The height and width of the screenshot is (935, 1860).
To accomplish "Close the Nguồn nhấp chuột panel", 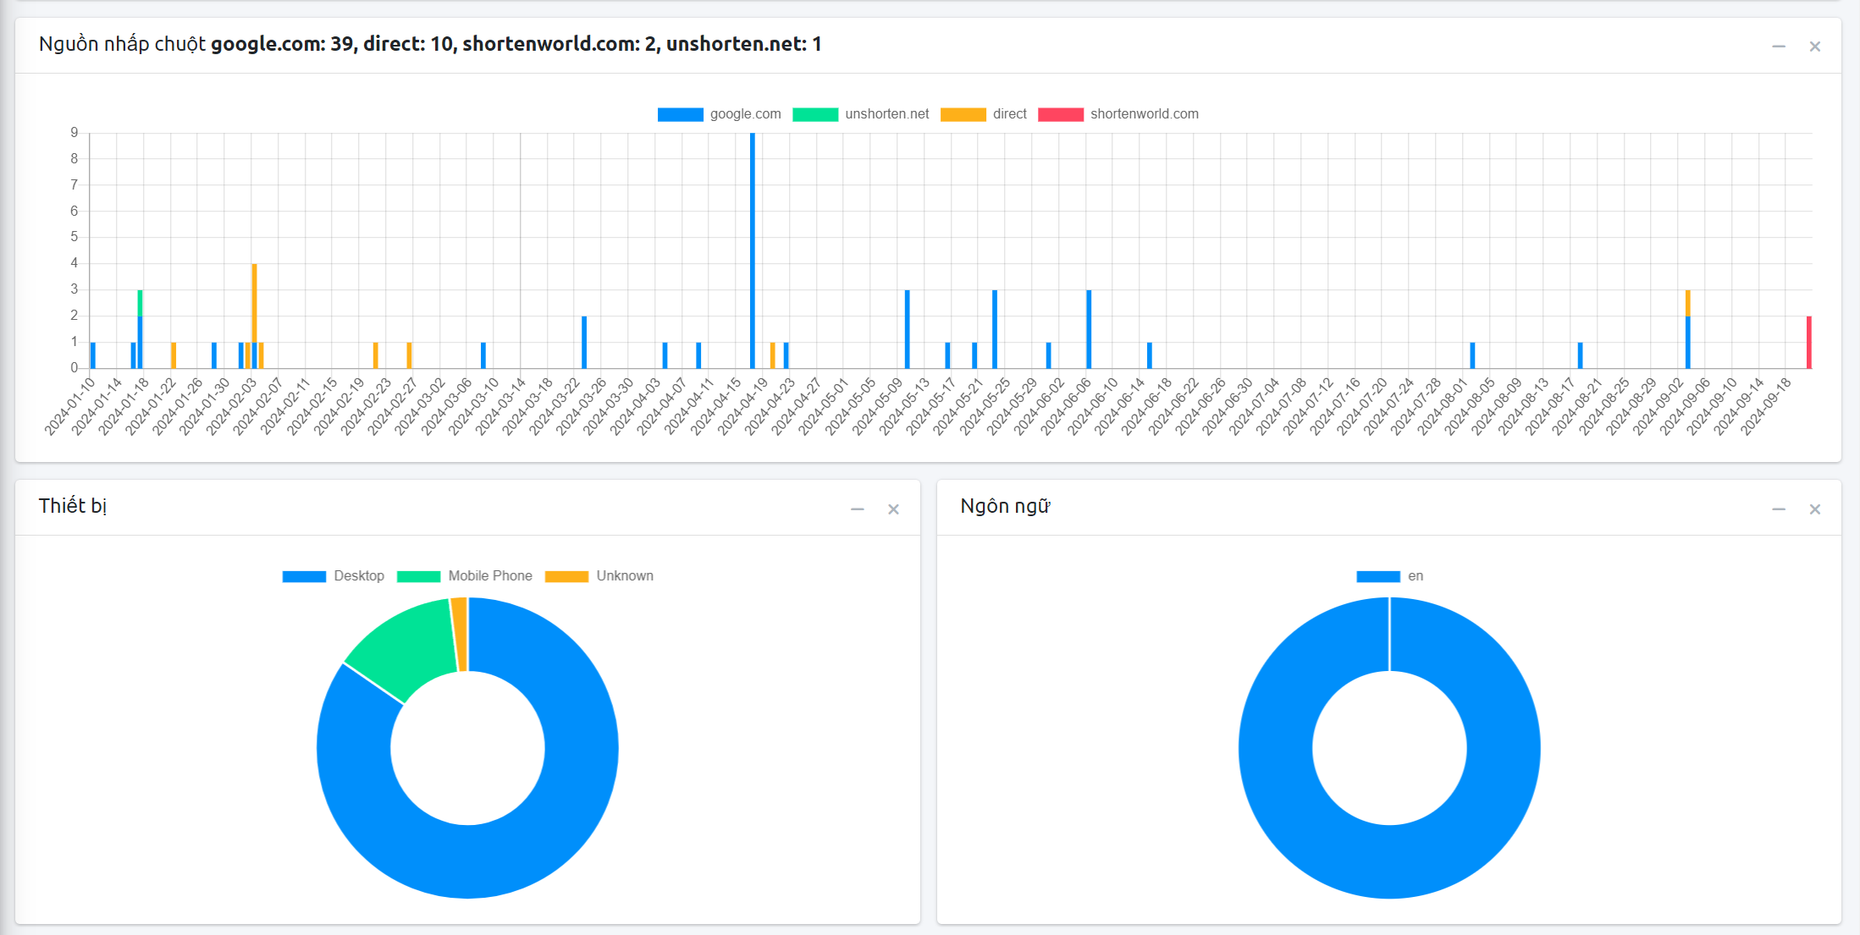I will tap(1815, 47).
